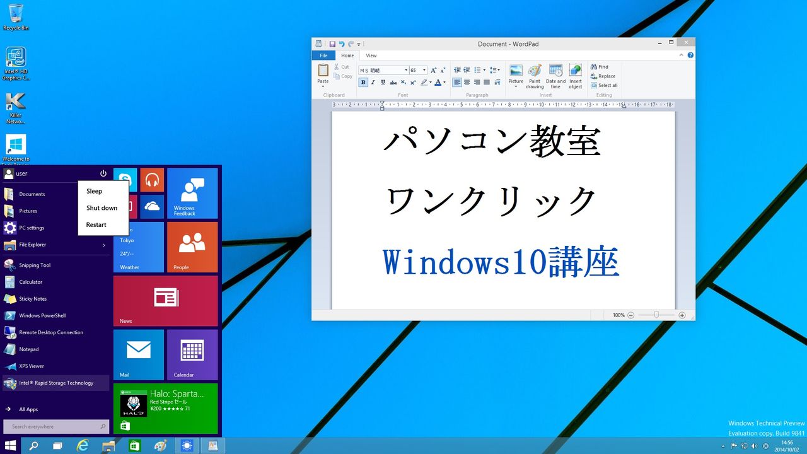This screenshot has height=454, width=807.
Task: Expand the Picture insert dropdown arrow
Action: click(x=516, y=87)
